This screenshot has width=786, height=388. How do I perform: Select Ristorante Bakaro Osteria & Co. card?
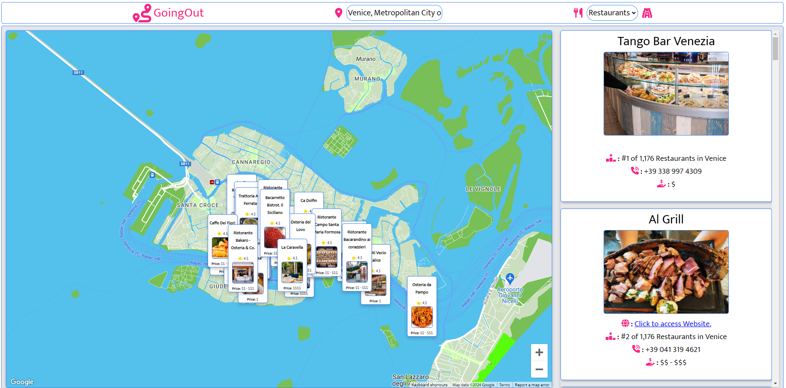tap(243, 258)
